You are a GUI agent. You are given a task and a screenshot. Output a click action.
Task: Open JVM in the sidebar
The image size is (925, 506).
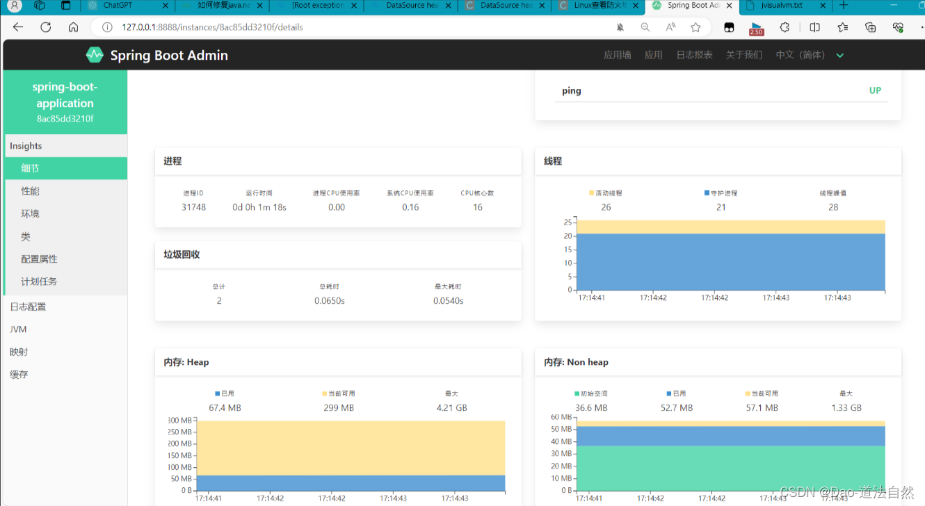(65, 329)
